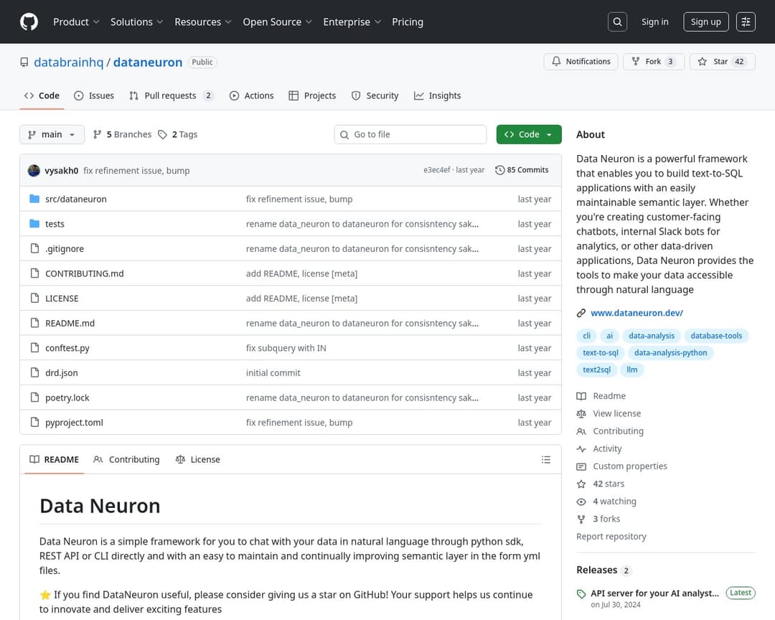The height and width of the screenshot is (620, 775).
Task: Expand the Open Source header menu
Action: pyautogui.click(x=277, y=22)
